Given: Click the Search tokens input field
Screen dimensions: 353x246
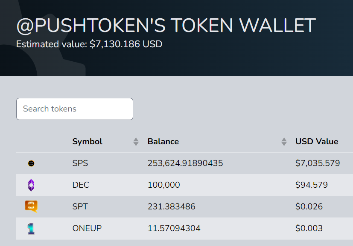Looking at the screenshot, I should 74,109.
